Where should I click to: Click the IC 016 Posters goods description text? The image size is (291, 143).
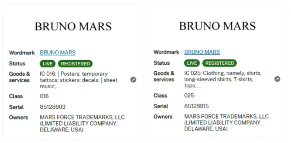[x=79, y=80]
